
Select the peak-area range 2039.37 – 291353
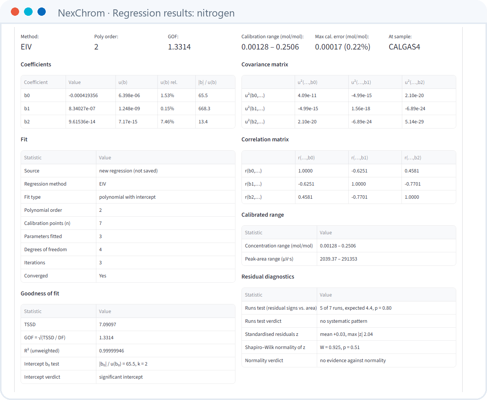pos(339,259)
